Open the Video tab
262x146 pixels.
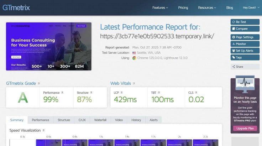[119, 120]
